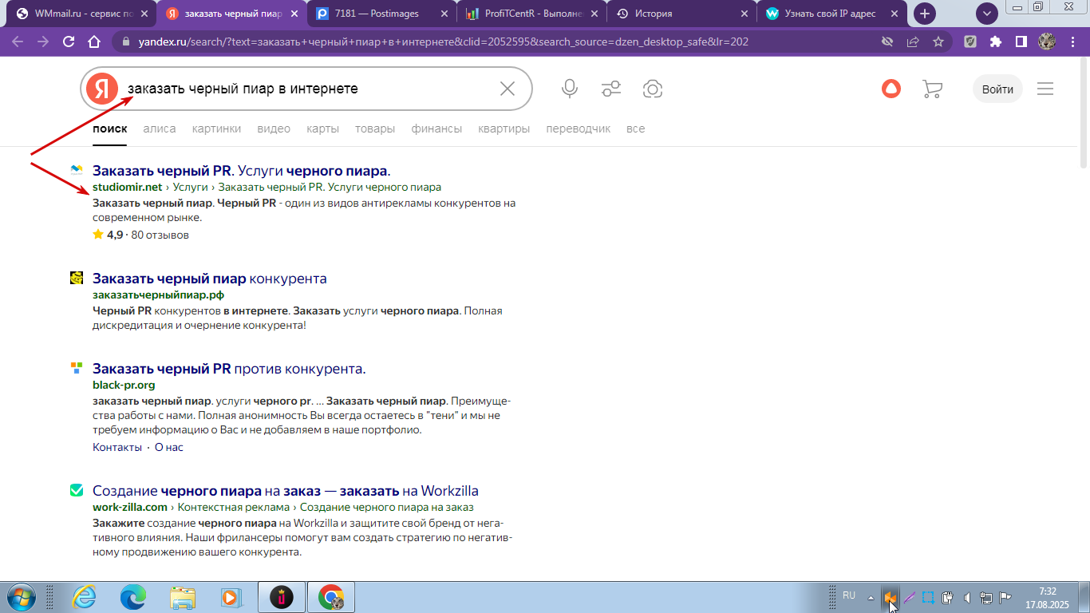Reload the page with refresh icon
Image resolution: width=1090 pixels, height=613 pixels.
click(x=69, y=42)
